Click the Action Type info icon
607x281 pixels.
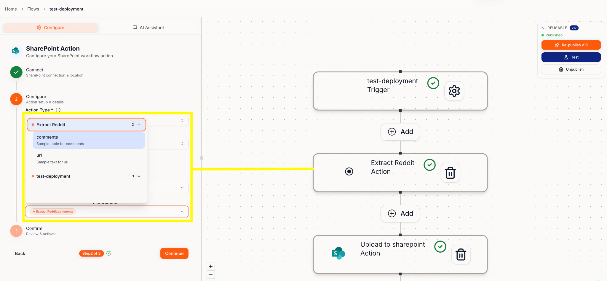(x=58, y=110)
